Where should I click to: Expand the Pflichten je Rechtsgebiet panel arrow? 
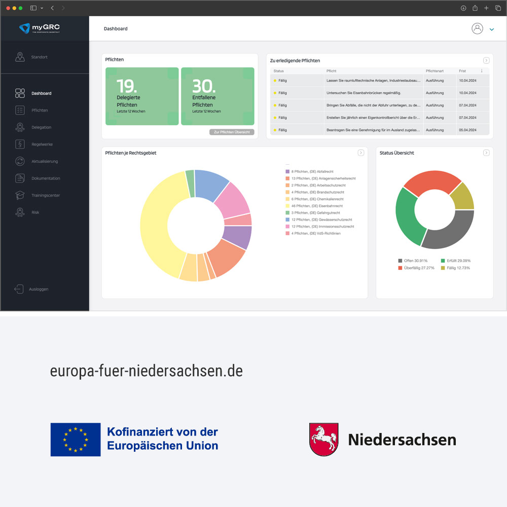pyautogui.click(x=360, y=153)
